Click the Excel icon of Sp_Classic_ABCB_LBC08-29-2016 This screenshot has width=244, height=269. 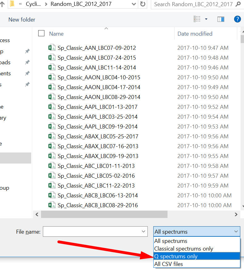52,205
